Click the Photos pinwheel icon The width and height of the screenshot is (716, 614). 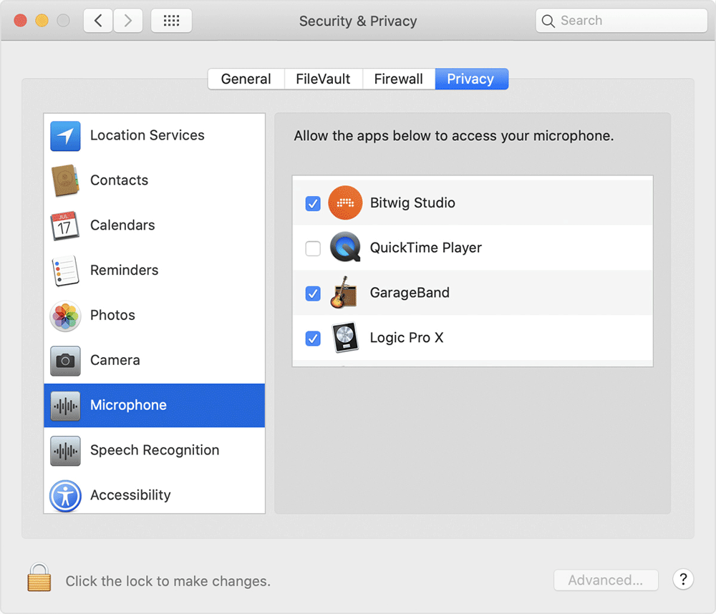(65, 316)
